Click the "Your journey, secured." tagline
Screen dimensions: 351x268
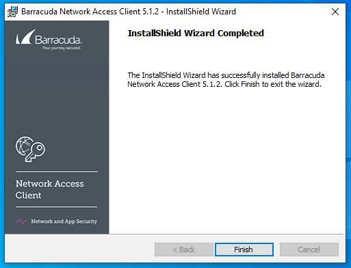point(61,48)
